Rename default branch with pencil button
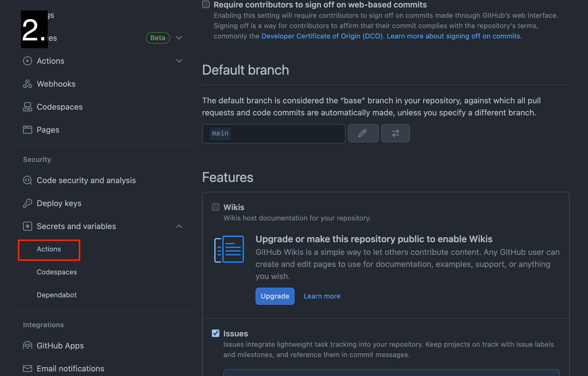Image resolution: width=588 pixels, height=376 pixels. (363, 133)
